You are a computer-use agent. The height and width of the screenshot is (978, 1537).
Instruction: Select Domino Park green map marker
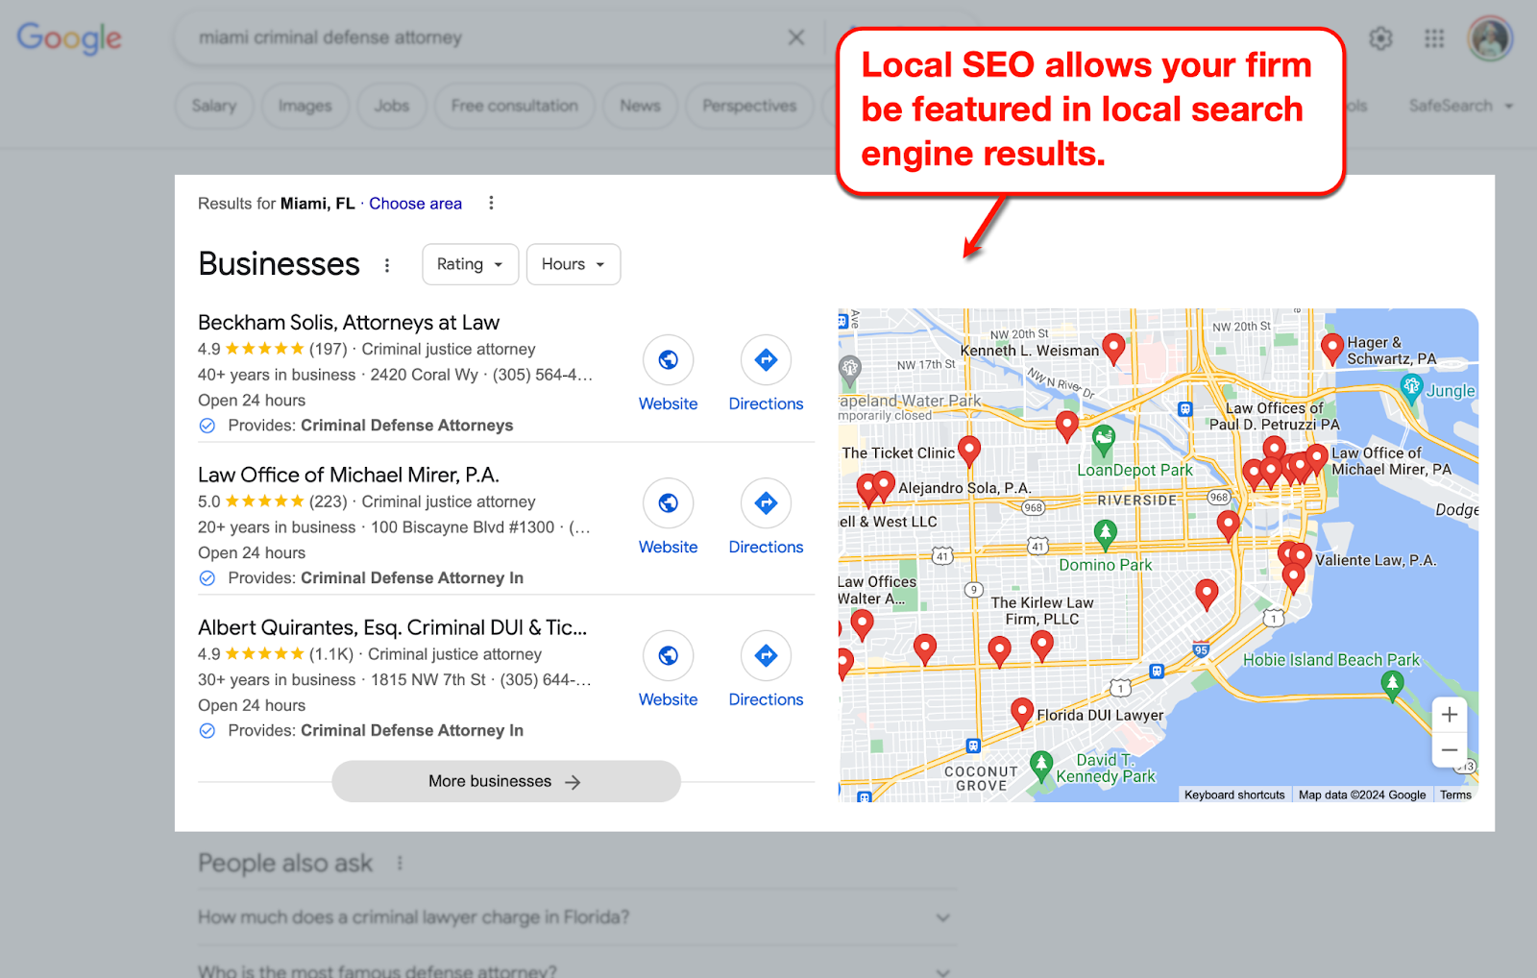click(1106, 534)
